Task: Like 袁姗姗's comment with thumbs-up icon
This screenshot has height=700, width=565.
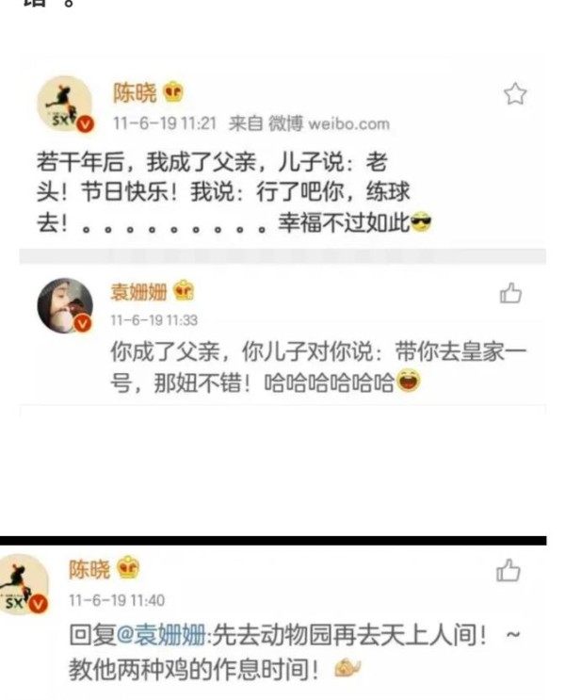Action: point(510,293)
